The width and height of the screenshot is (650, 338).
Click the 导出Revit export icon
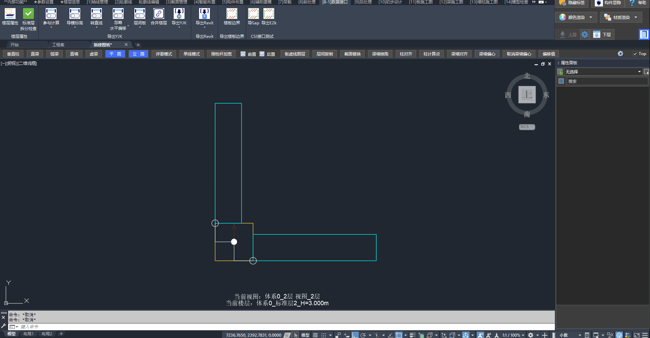(204, 14)
